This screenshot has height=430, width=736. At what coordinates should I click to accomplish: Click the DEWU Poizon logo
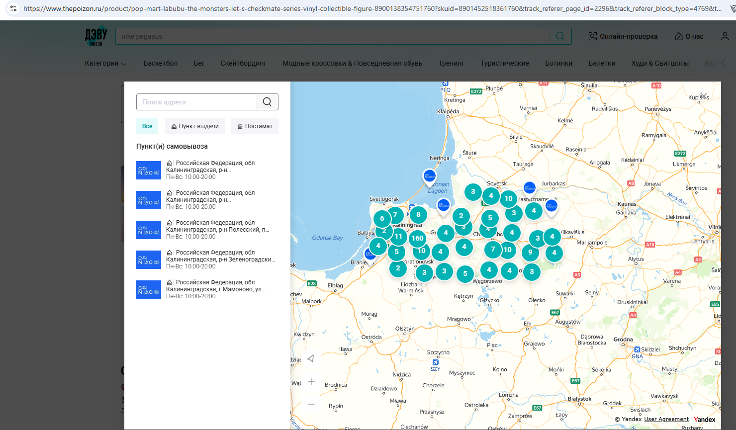tap(96, 36)
